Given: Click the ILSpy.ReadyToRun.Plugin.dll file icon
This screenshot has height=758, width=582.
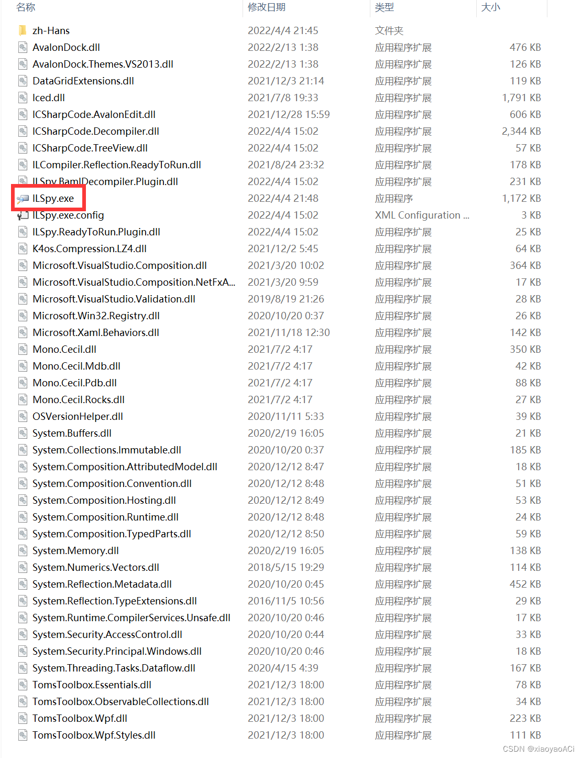Looking at the screenshot, I should (23, 232).
